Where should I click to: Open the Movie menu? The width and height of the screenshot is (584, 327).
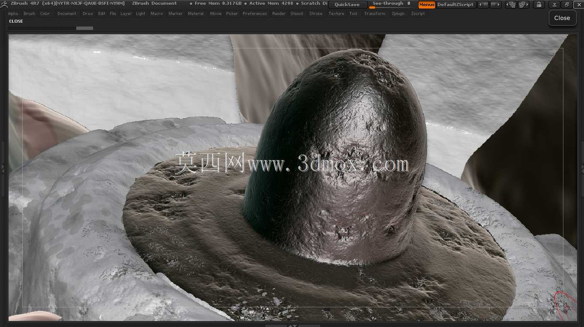[x=216, y=14]
